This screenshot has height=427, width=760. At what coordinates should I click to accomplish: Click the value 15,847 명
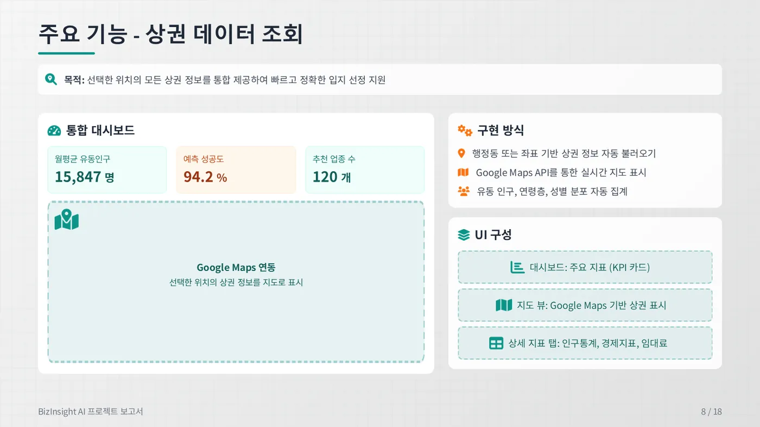click(x=85, y=177)
